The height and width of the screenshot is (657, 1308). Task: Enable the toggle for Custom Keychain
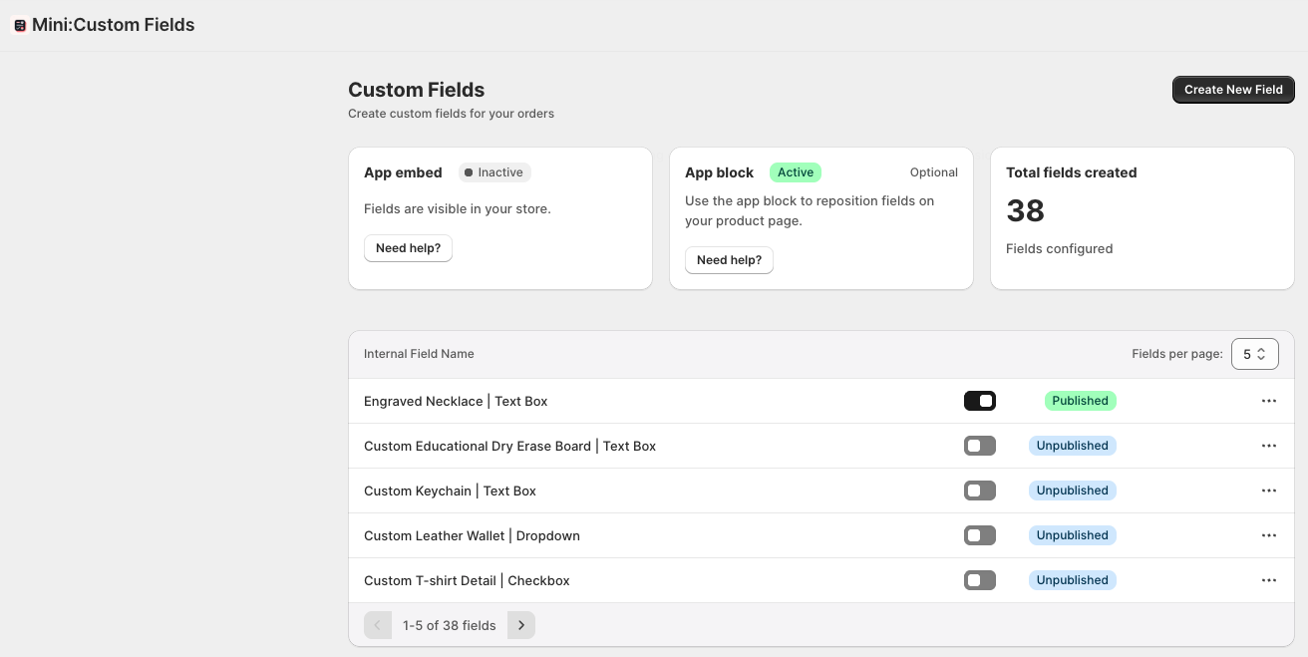pos(979,491)
